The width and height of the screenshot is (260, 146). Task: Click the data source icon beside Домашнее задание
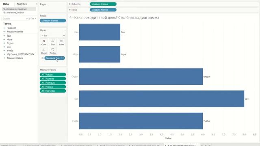tap(4, 9)
